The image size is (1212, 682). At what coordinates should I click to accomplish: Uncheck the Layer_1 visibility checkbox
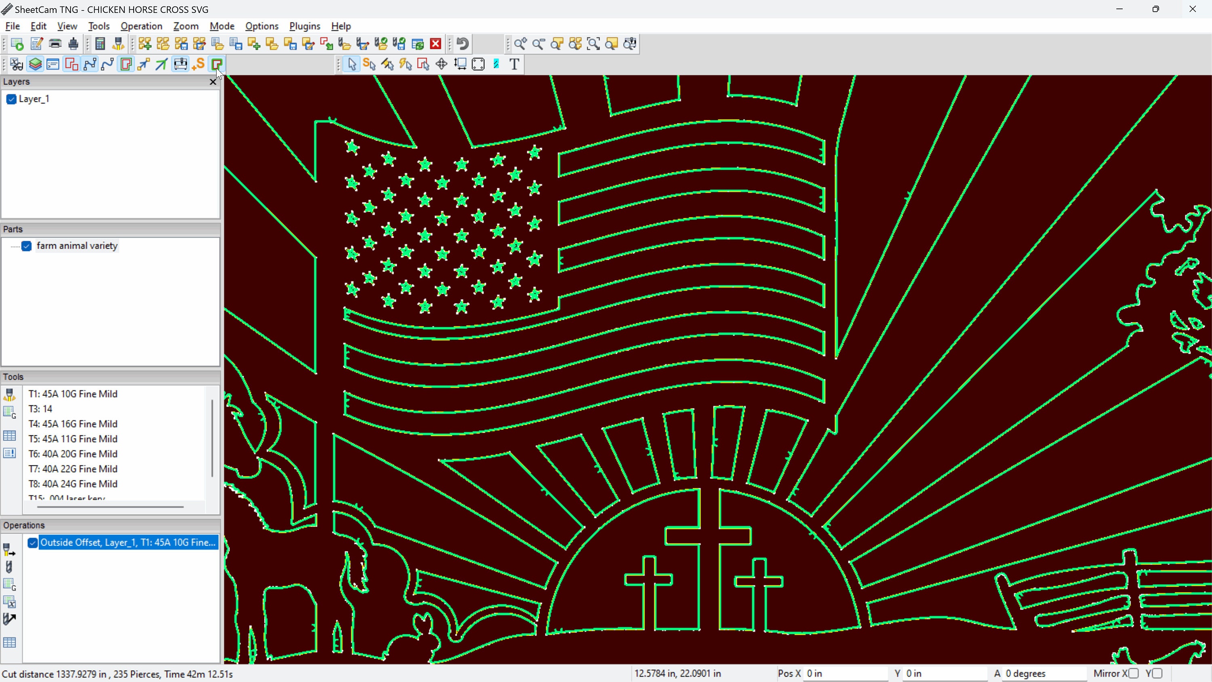pos(11,99)
